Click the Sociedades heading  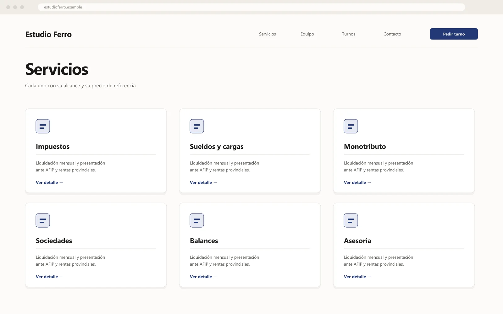coord(54,241)
